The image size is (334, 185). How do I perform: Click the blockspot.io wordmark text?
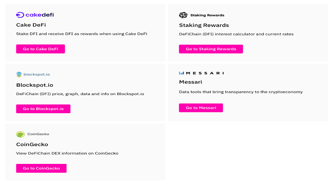[37, 74]
